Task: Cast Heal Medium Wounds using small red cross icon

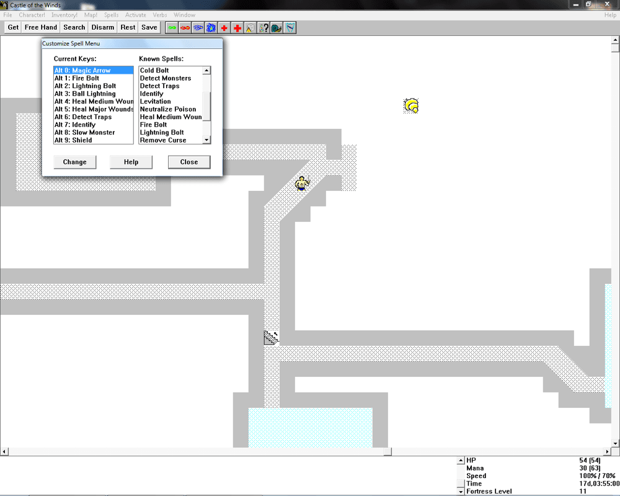Action: tap(224, 28)
